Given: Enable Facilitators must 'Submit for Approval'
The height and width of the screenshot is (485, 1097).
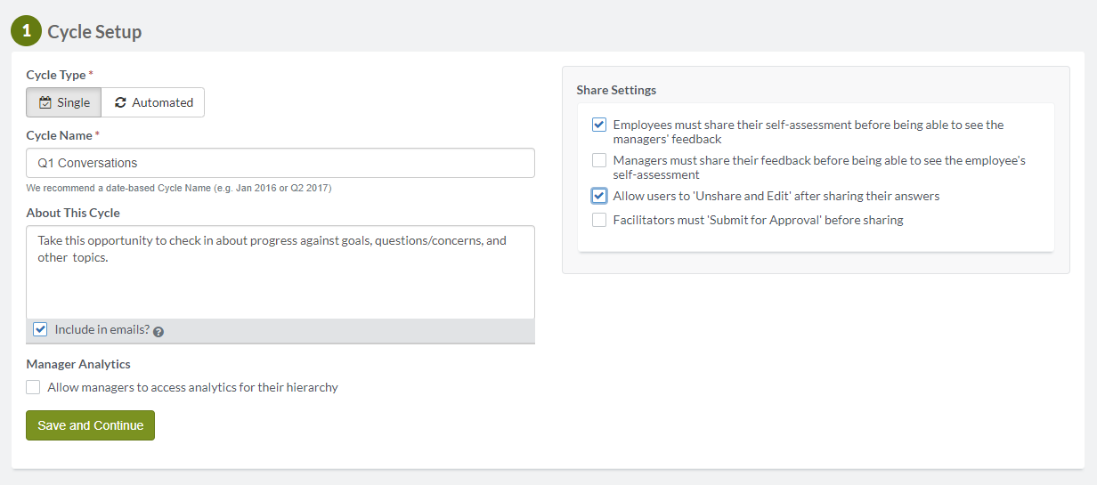Looking at the screenshot, I should pyautogui.click(x=599, y=220).
